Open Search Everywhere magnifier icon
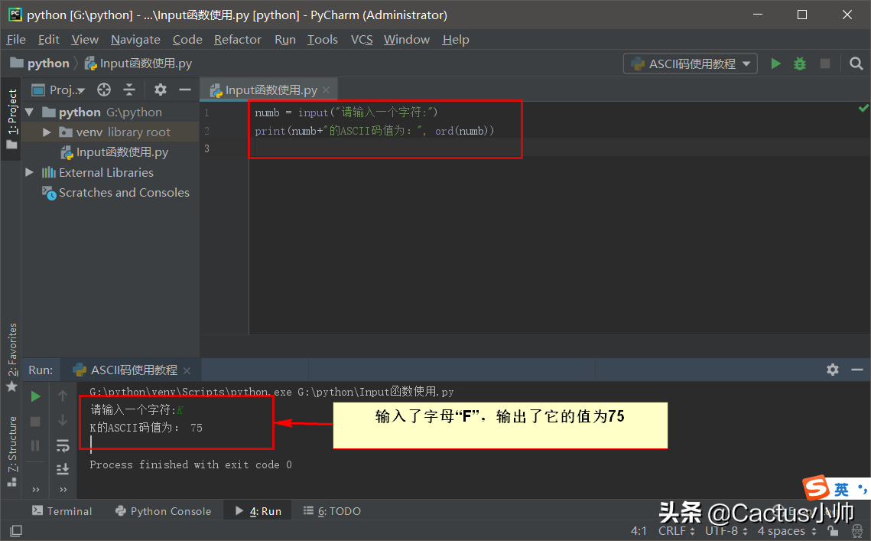 (856, 64)
